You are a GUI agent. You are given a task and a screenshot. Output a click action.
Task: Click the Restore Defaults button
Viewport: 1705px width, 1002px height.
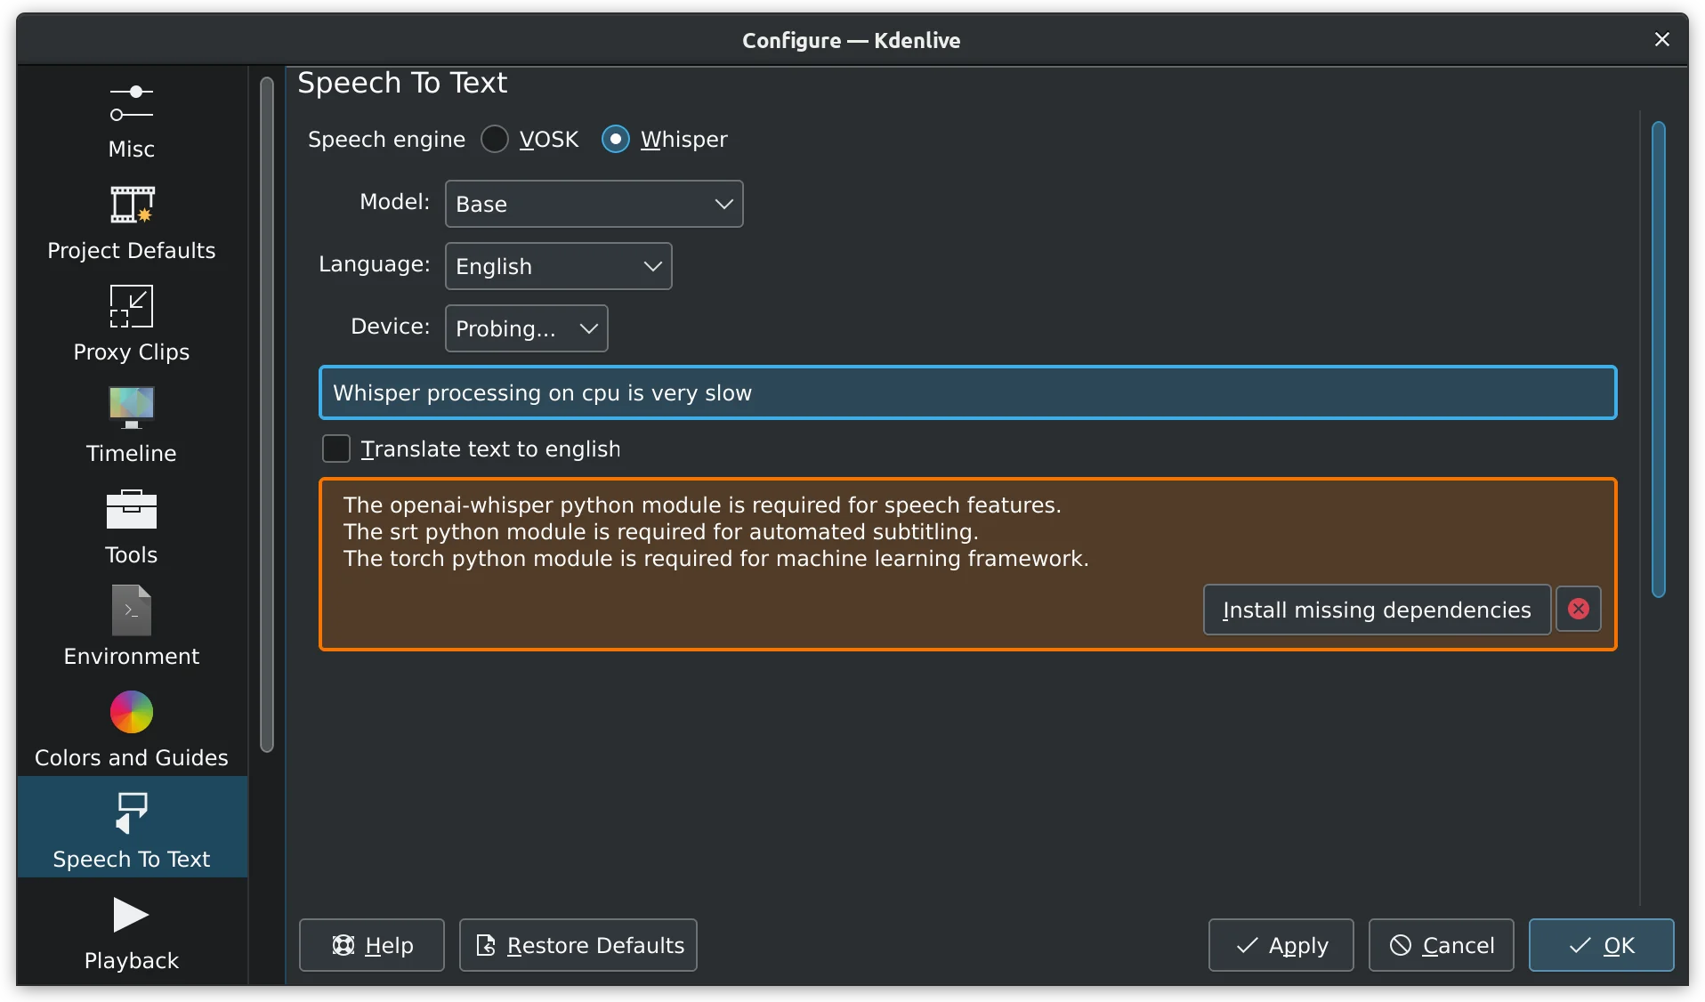578,945
